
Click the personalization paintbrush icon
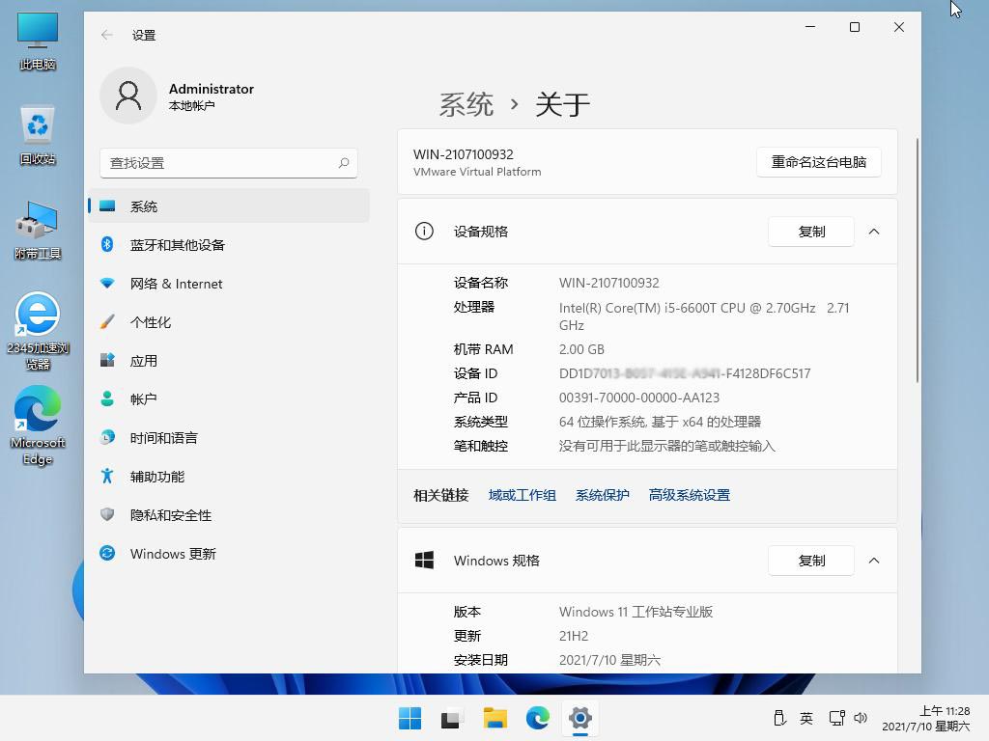click(x=107, y=322)
